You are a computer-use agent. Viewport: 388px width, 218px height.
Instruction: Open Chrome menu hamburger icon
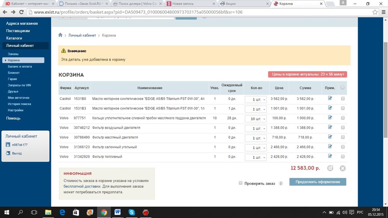(383, 12)
